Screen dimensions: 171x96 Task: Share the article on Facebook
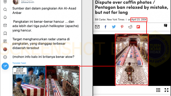105,27
